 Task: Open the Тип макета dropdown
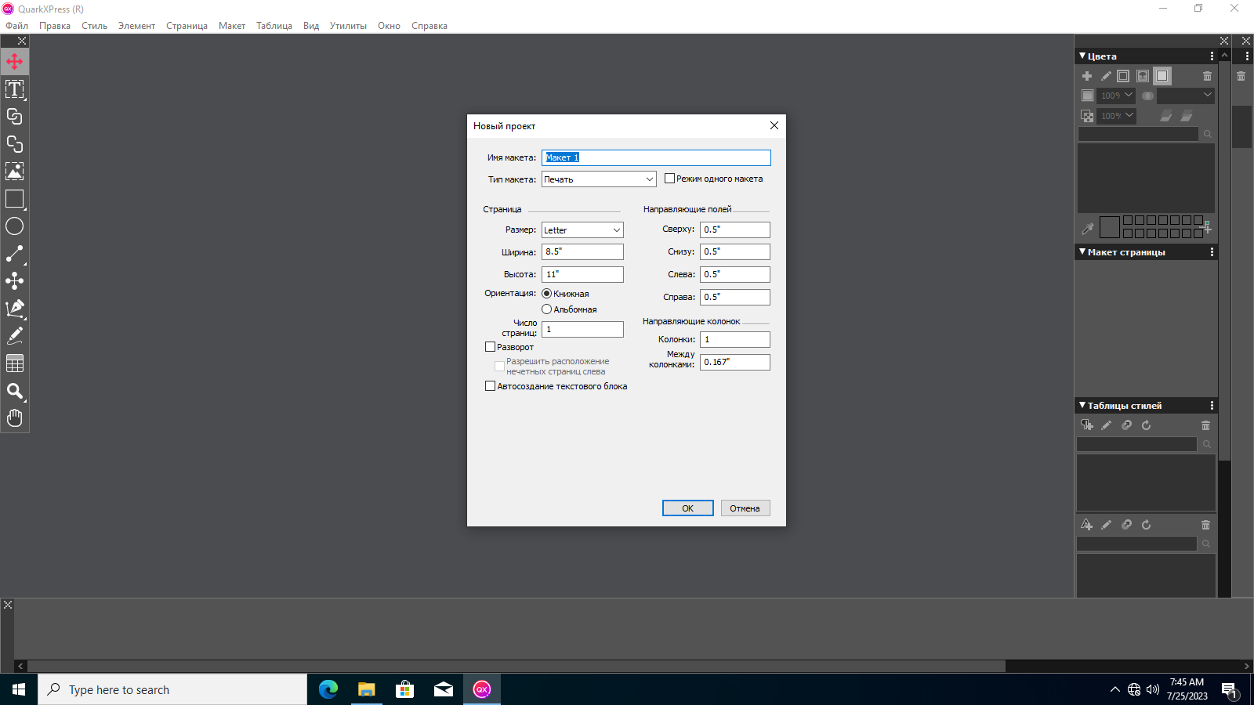coord(599,179)
